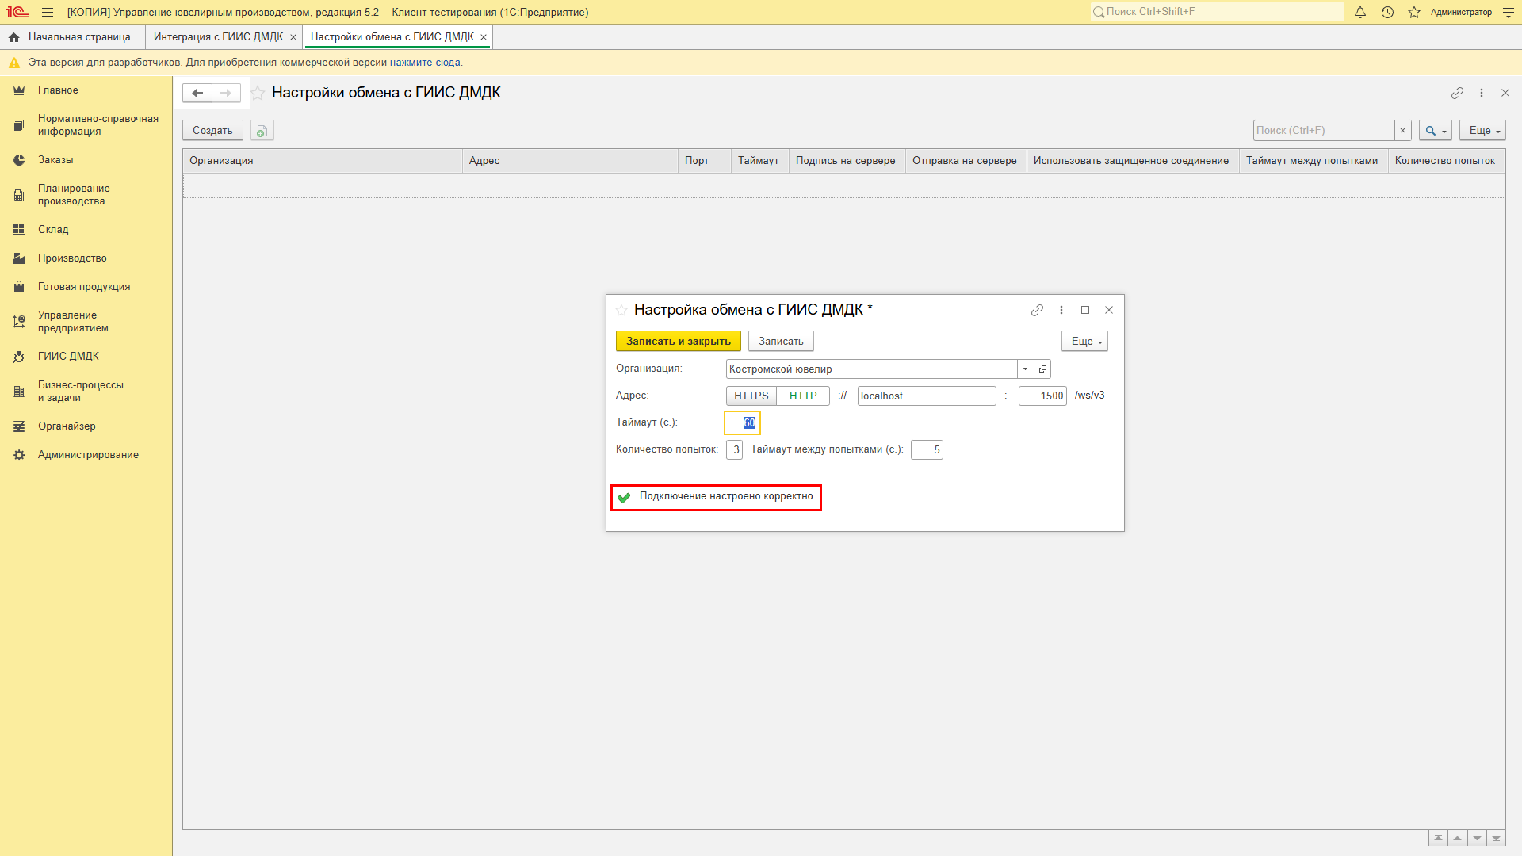Copy link icon in the dialog
1522x856 pixels.
[x=1037, y=310]
